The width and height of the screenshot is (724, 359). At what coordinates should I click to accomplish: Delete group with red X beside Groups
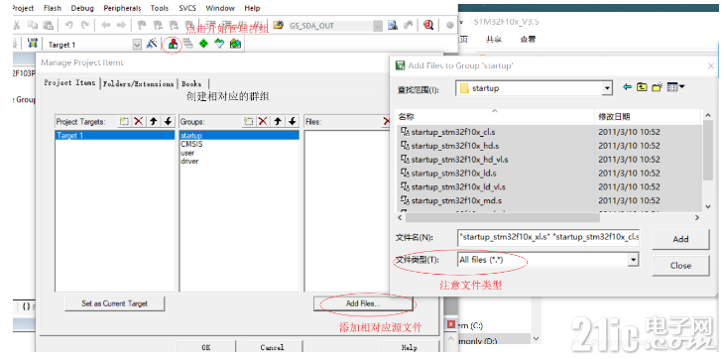(263, 121)
